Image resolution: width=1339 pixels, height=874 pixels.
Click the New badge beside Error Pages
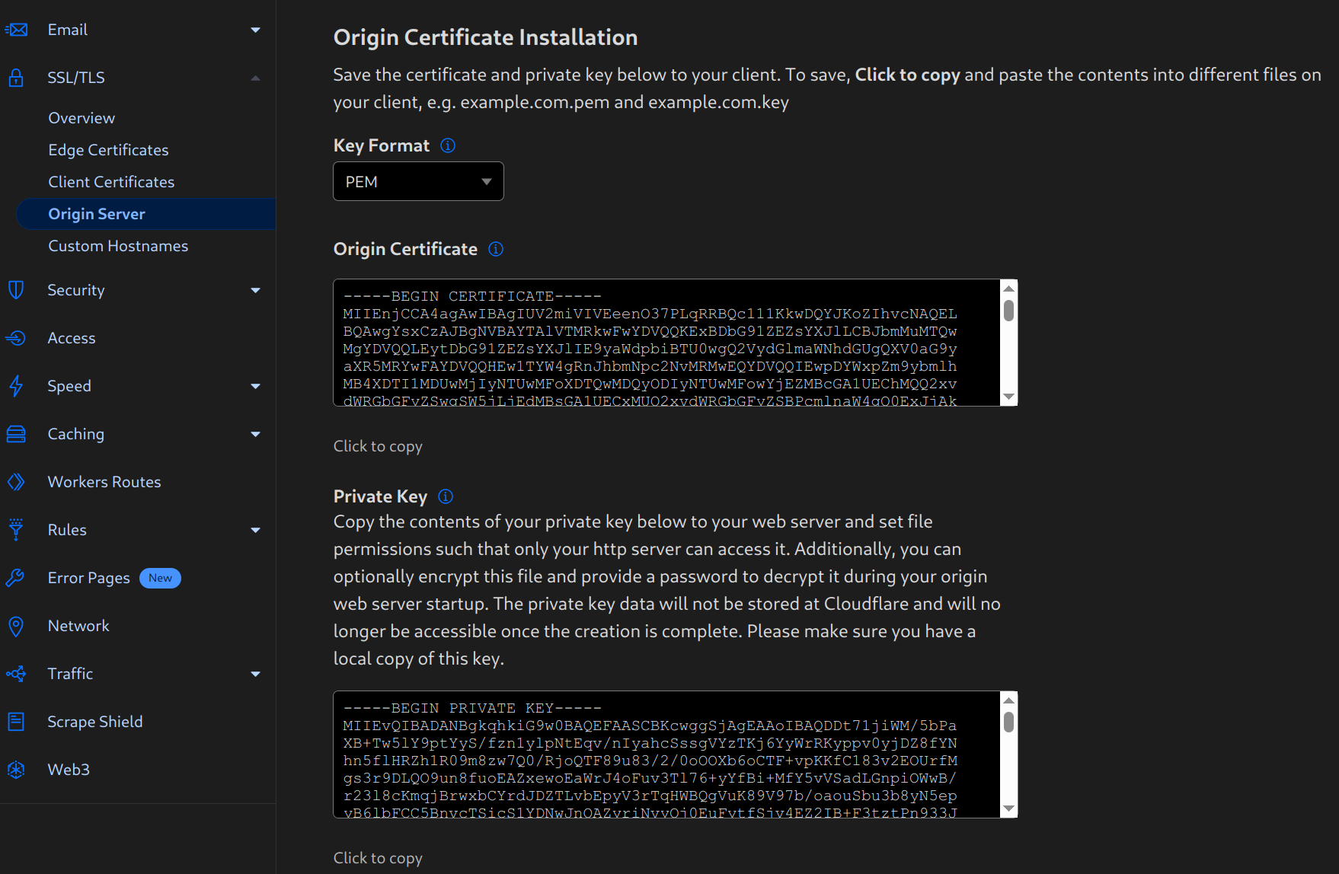(160, 578)
